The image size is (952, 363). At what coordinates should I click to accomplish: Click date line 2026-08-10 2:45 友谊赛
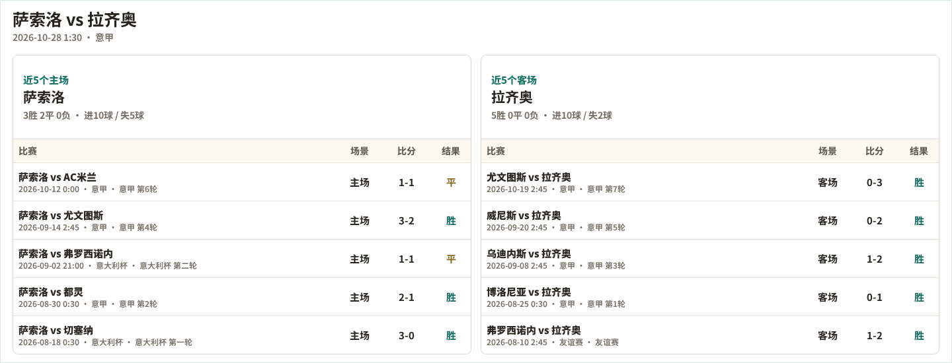point(553,343)
